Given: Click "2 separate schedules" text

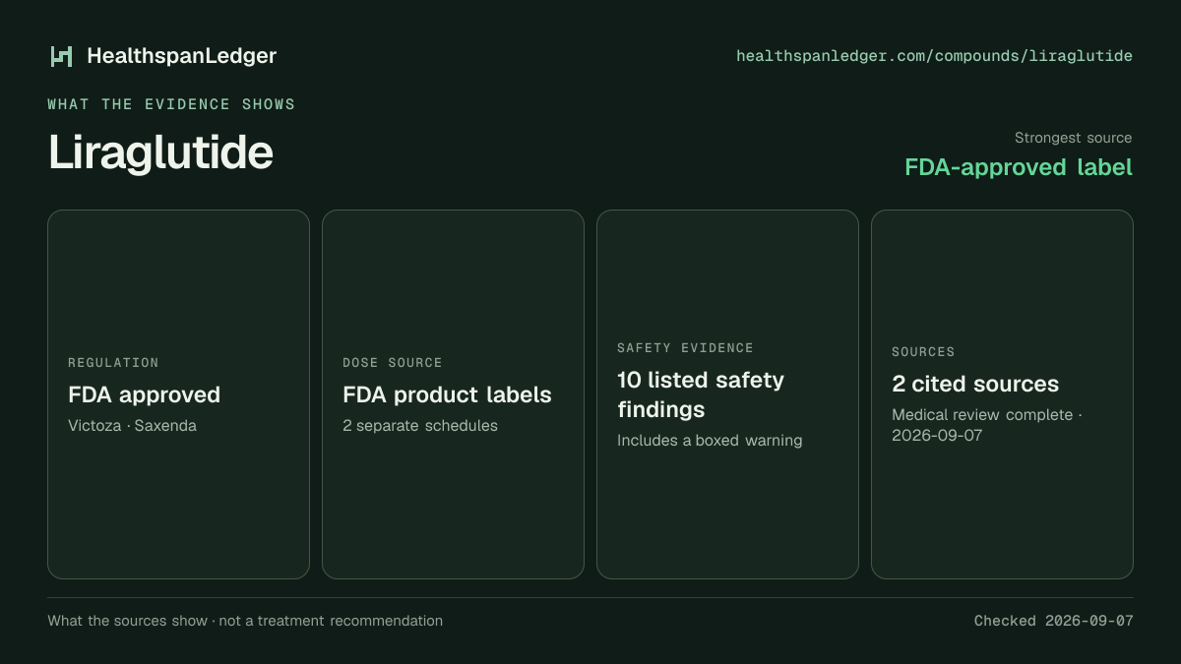Looking at the screenshot, I should point(420,426).
